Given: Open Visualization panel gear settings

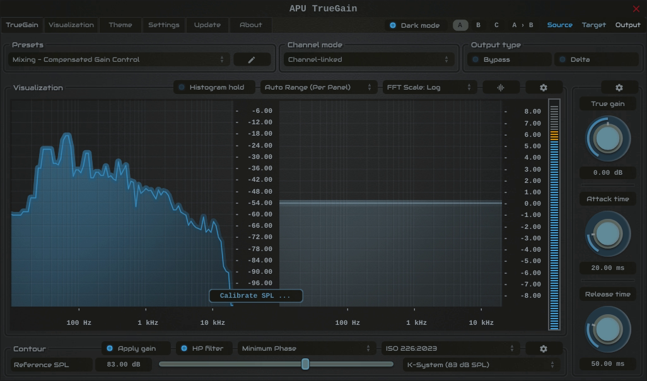Looking at the screenshot, I should click(x=544, y=88).
